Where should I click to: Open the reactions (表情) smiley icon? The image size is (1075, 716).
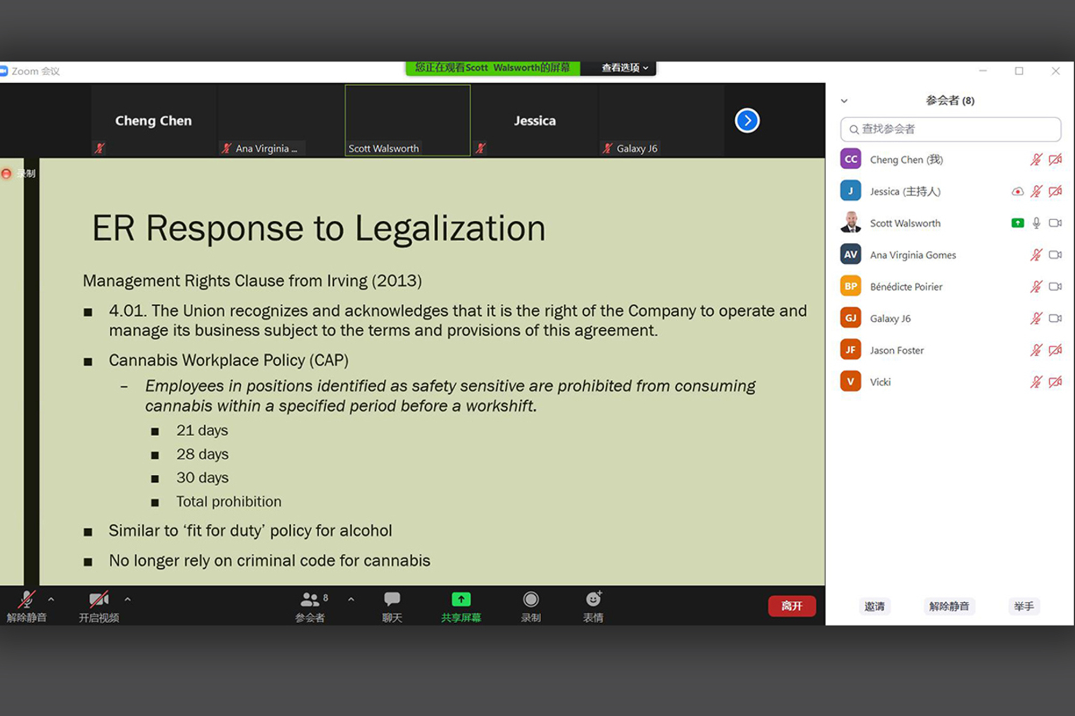point(593,599)
